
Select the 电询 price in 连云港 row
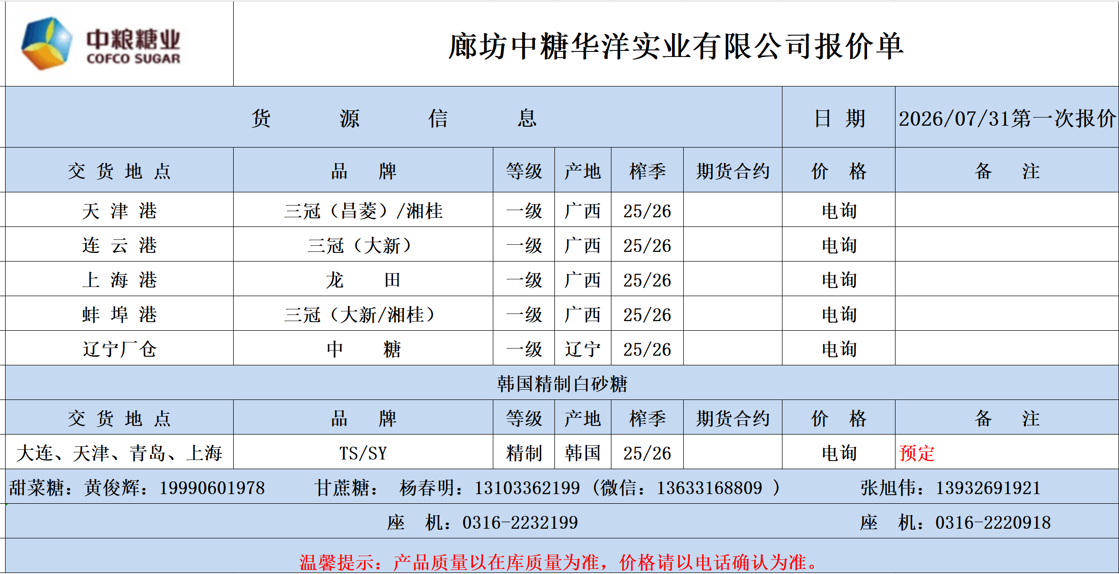tap(838, 244)
